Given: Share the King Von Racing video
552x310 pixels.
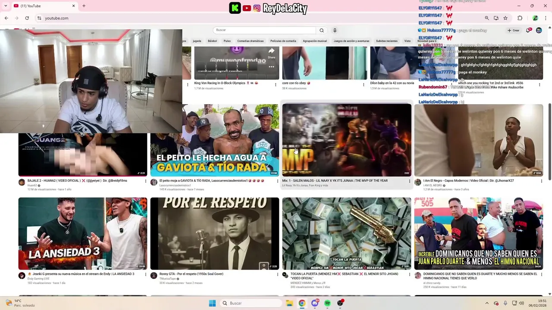Looking at the screenshot, I should pos(271,53).
